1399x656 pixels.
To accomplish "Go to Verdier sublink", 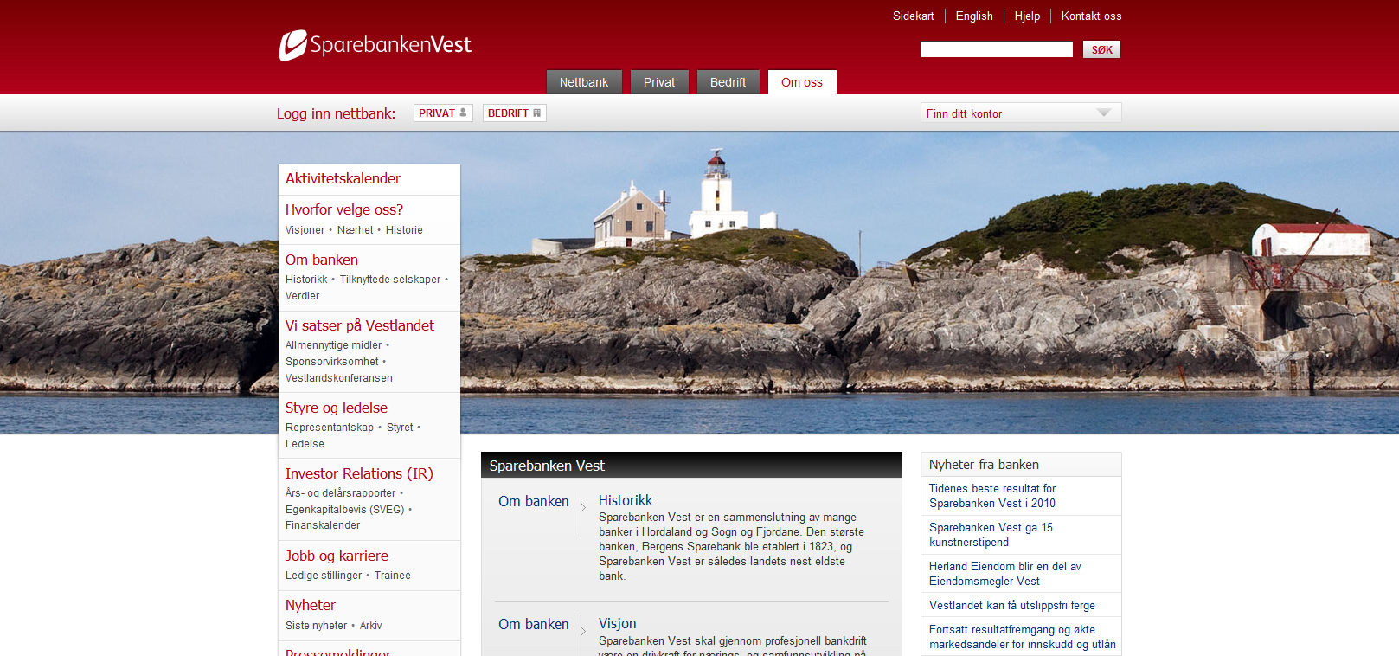I will pos(303,296).
